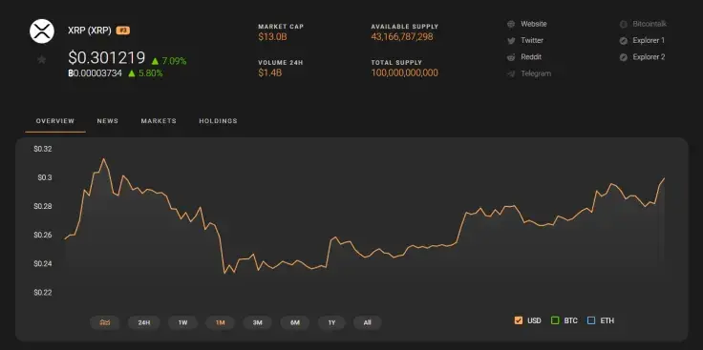
Task: Click the XRP (XRP) coin name
Action: [90, 31]
